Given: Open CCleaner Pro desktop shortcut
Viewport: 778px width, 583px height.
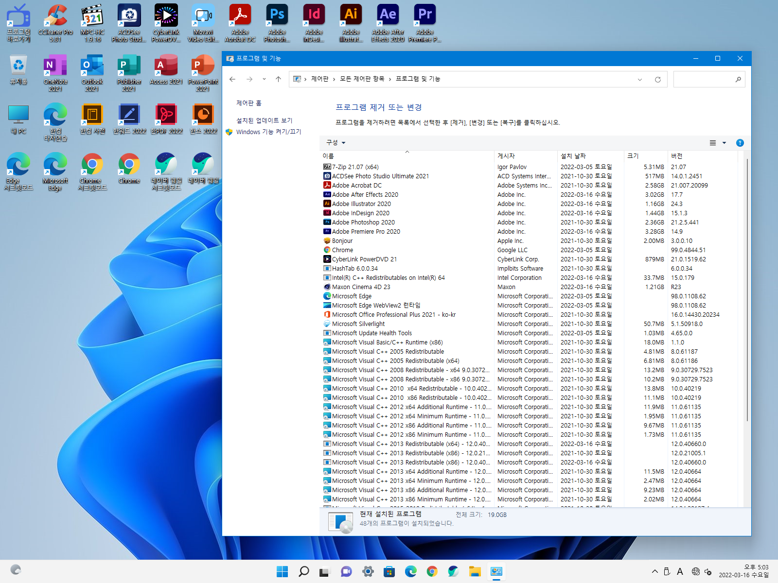Looking at the screenshot, I should tap(55, 23).
